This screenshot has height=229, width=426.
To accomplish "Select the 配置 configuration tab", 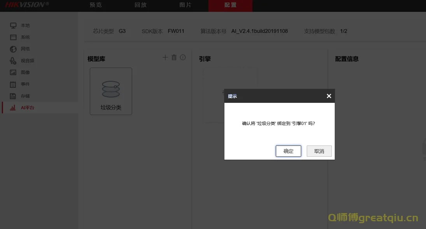I will (x=230, y=5).
